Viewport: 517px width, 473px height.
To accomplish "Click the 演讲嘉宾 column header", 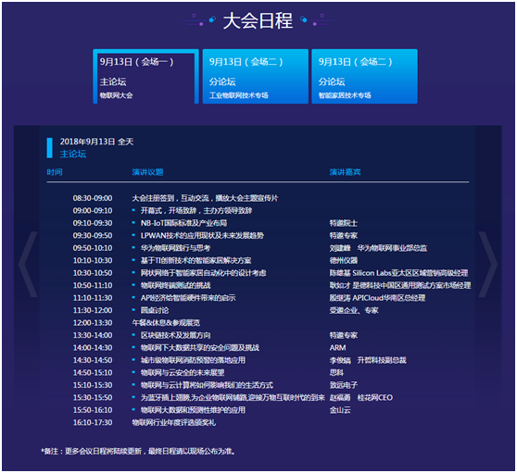I will pyautogui.click(x=345, y=172).
